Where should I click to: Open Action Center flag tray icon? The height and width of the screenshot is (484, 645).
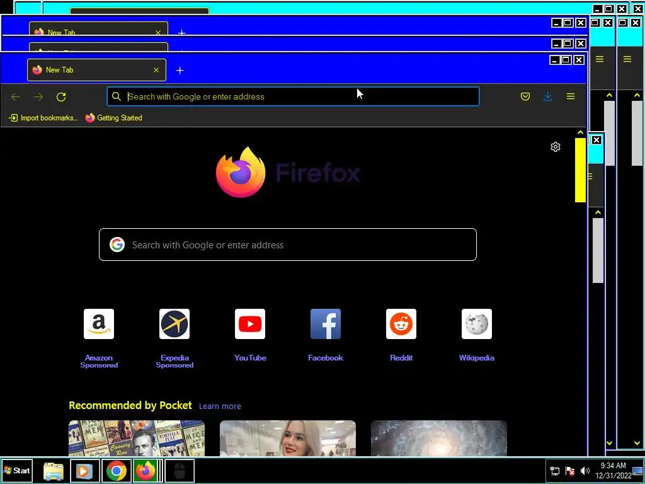pos(570,471)
